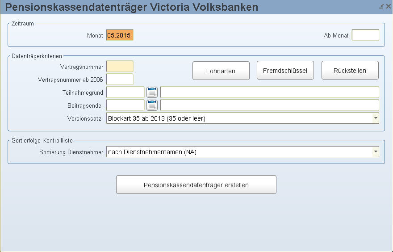Click the Fremdschlüssel button
Image resolution: width=393 pixels, height=252 pixels.
pos(285,71)
